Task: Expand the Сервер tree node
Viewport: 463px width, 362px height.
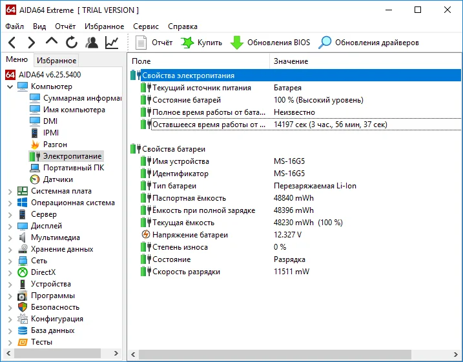Action: coord(10,215)
